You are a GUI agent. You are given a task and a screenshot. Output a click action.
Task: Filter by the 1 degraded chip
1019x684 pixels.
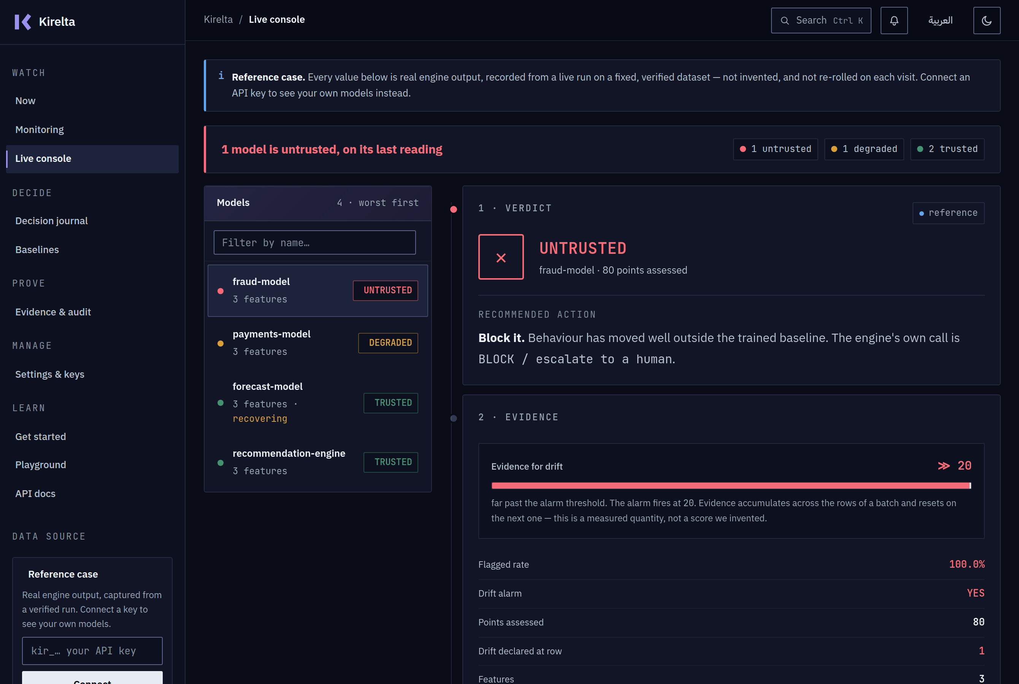(863, 149)
